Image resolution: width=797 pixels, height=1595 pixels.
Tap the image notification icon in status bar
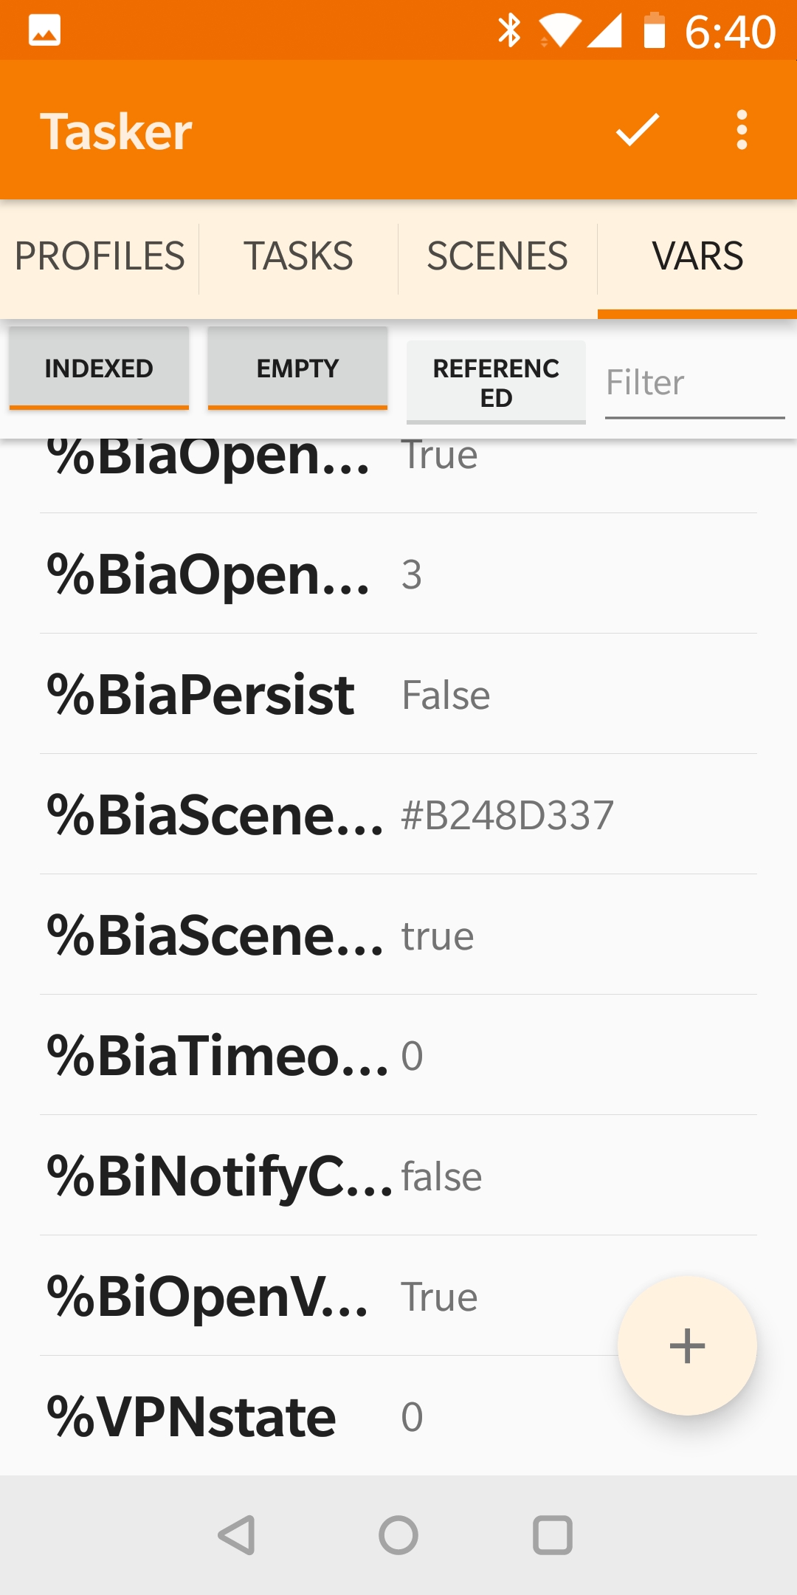(44, 30)
